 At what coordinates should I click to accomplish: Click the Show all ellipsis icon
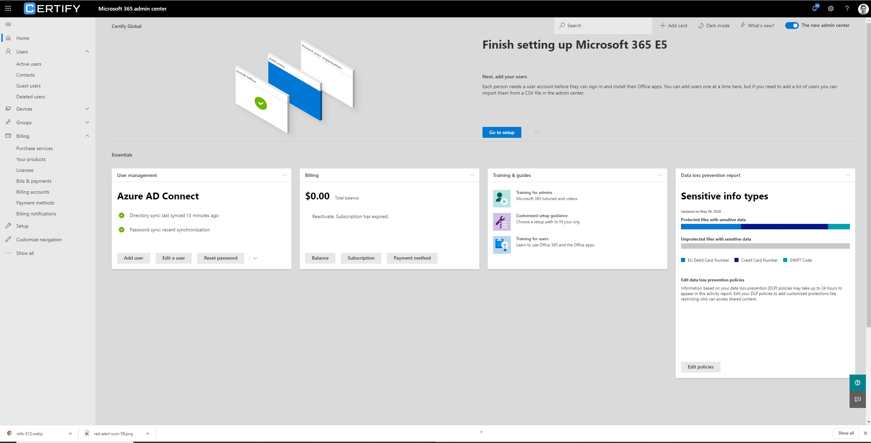click(x=8, y=253)
